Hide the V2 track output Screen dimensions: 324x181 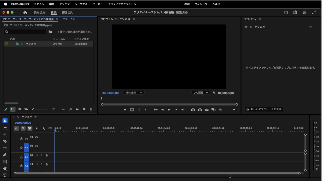[37, 137]
